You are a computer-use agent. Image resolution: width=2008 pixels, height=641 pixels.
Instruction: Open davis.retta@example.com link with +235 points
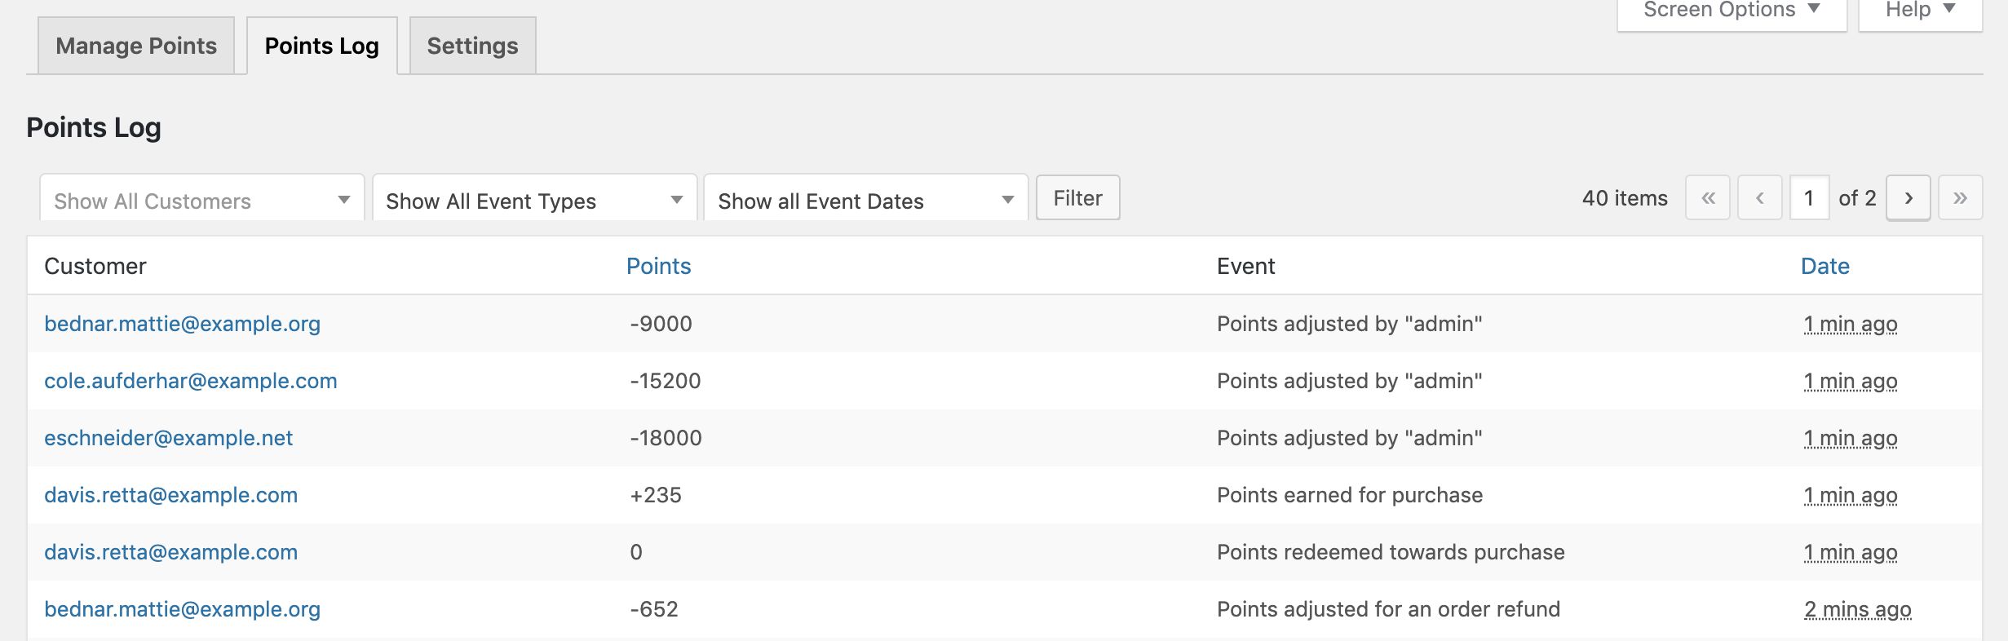pyautogui.click(x=170, y=495)
